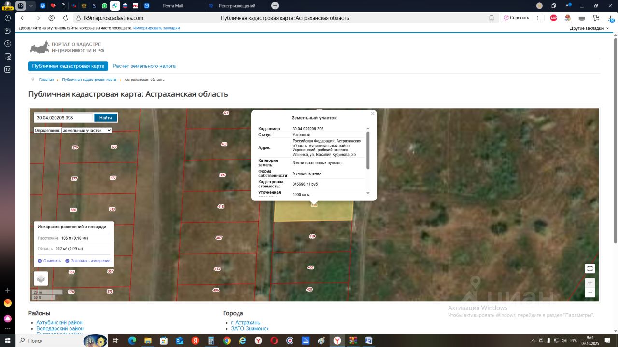Open browser history in the sidebar
The height and width of the screenshot is (347, 618).
click(x=7, y=18)
